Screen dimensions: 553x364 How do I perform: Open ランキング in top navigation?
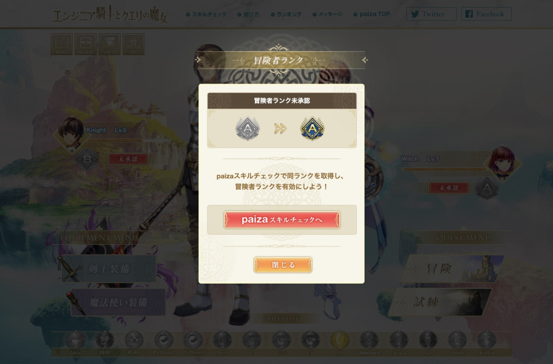coord(286,15)
